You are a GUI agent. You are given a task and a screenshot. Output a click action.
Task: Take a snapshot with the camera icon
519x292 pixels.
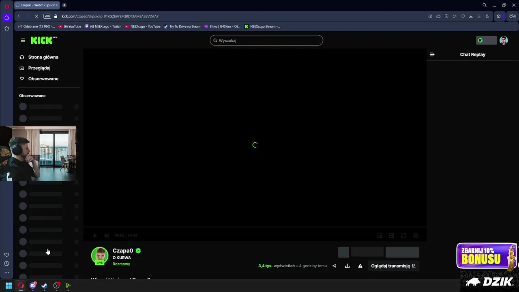(x=438, y=16)
